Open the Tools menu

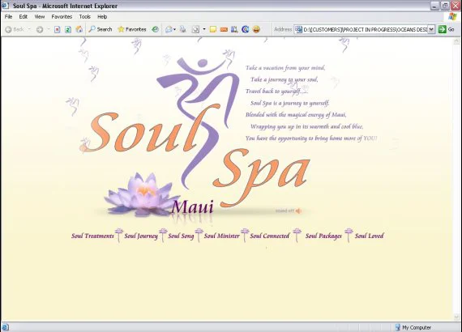[85, 17]
